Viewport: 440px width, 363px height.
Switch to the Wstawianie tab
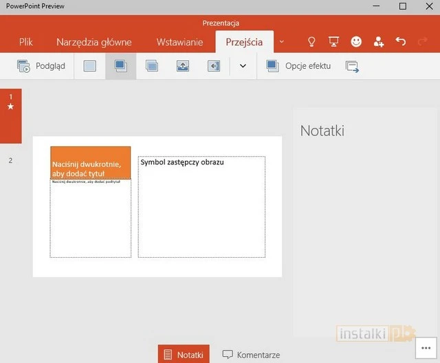[179, 42]
